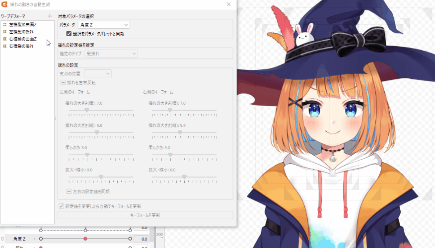
Task: Toggle auto-update keyform checkbox 設定値を変更したら自動で
Action: point(61,206)
